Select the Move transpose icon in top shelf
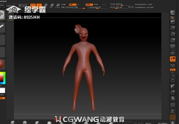 point(45,6)
